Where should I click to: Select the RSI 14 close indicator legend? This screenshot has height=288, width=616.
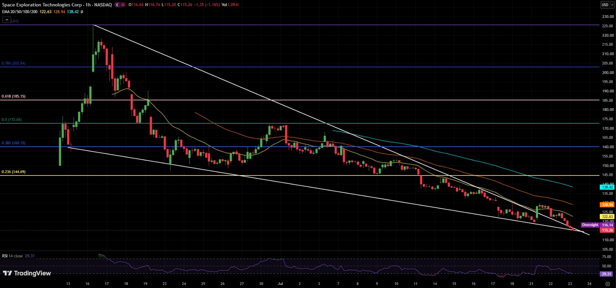point(12,256)
